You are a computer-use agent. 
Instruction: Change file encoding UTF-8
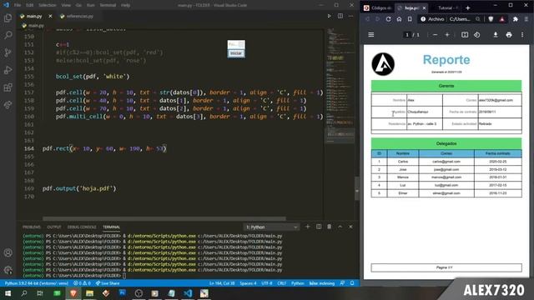coord(267,283)
